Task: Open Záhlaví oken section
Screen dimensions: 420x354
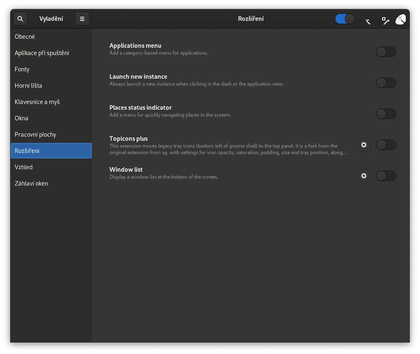Action: point(31,184)
